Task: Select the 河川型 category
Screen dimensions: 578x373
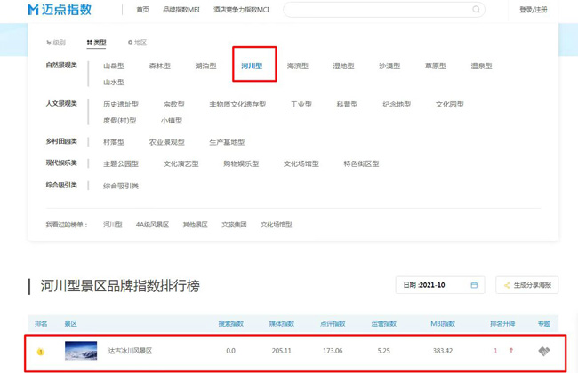Action: point(252,66)
